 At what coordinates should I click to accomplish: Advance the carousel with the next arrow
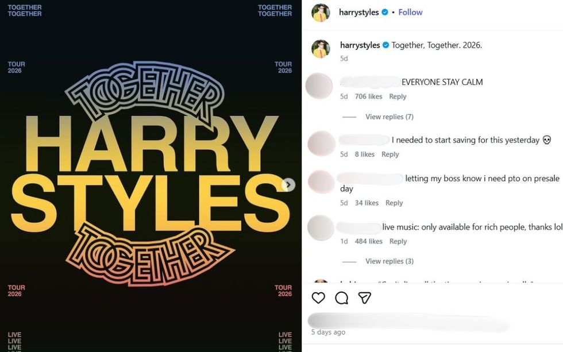pyautogui.click(x=287, y=184)
